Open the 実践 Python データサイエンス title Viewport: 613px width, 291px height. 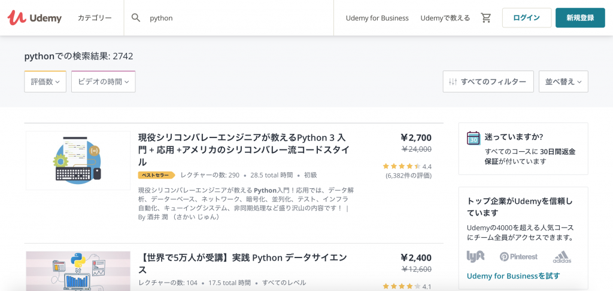pos(242,264)
